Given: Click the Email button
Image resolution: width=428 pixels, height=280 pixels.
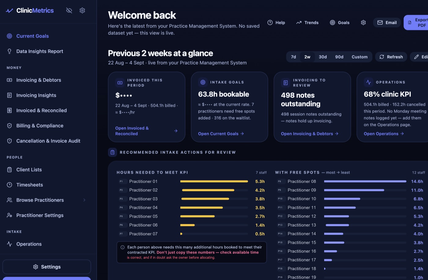Looking at the screenshot, I should pos(387,23).
